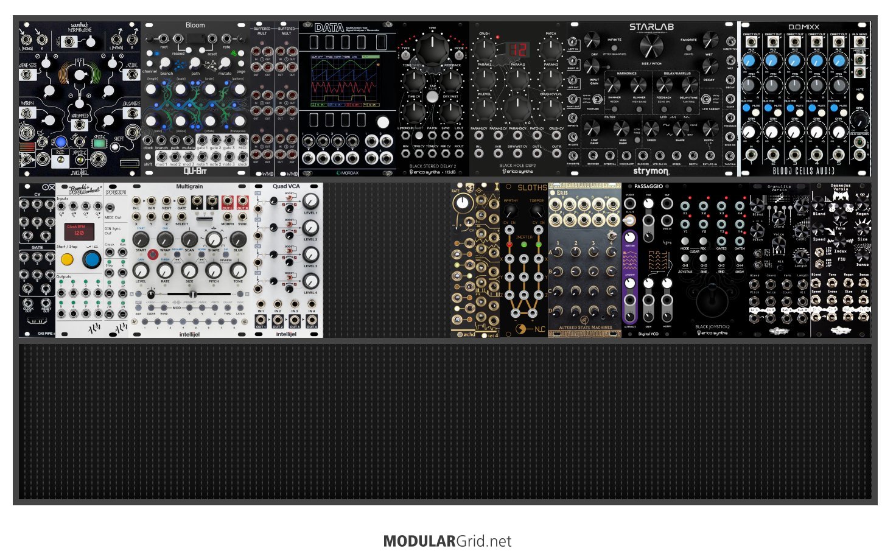This screenshot has height=554, width=896.
Task: Toggle the master MUTE button on D.O.MIXX
Action: (x=860, y=97)
